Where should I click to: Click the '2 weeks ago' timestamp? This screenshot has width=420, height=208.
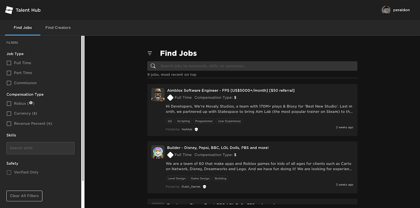pyautogui.click(x=345, y=127)
